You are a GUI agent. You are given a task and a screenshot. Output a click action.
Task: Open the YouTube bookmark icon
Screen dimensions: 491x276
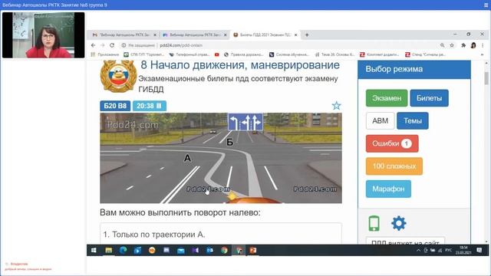[216, 54]
